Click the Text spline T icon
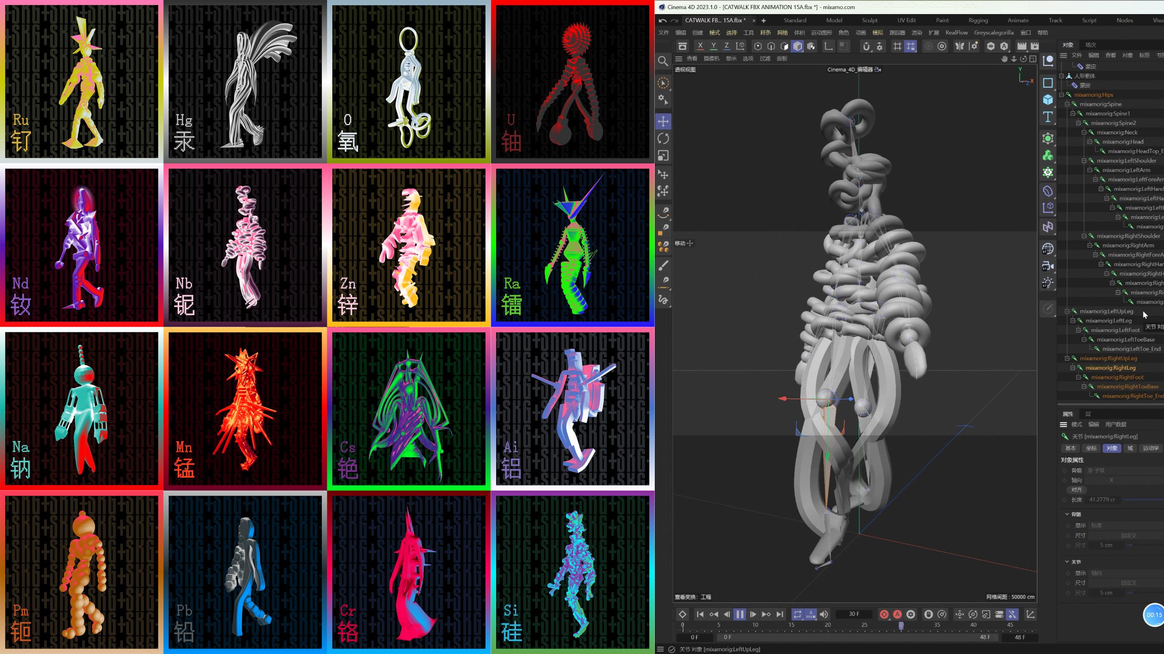Screen dimensions: 1164x654 (1048, 117)
